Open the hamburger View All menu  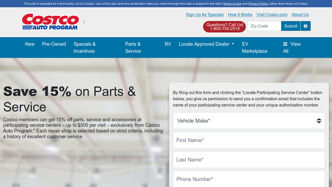coord(292,47)
